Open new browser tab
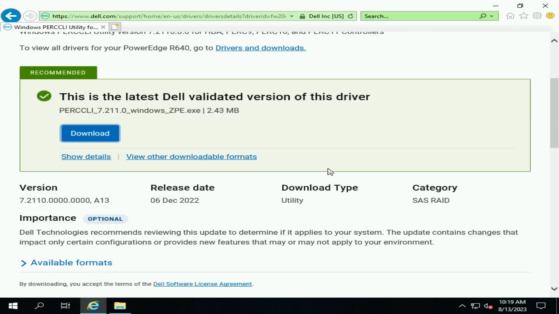 115,26
